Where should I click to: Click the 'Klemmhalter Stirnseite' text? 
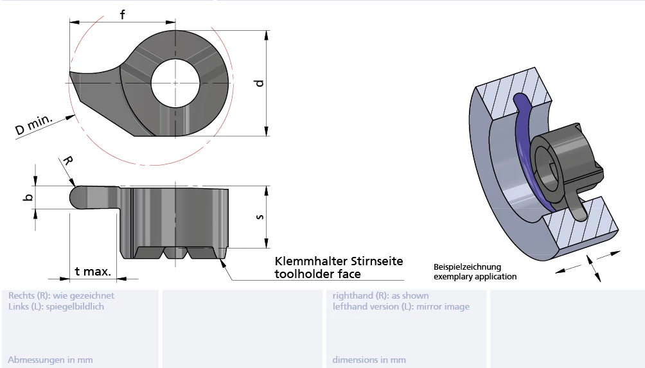339,261
